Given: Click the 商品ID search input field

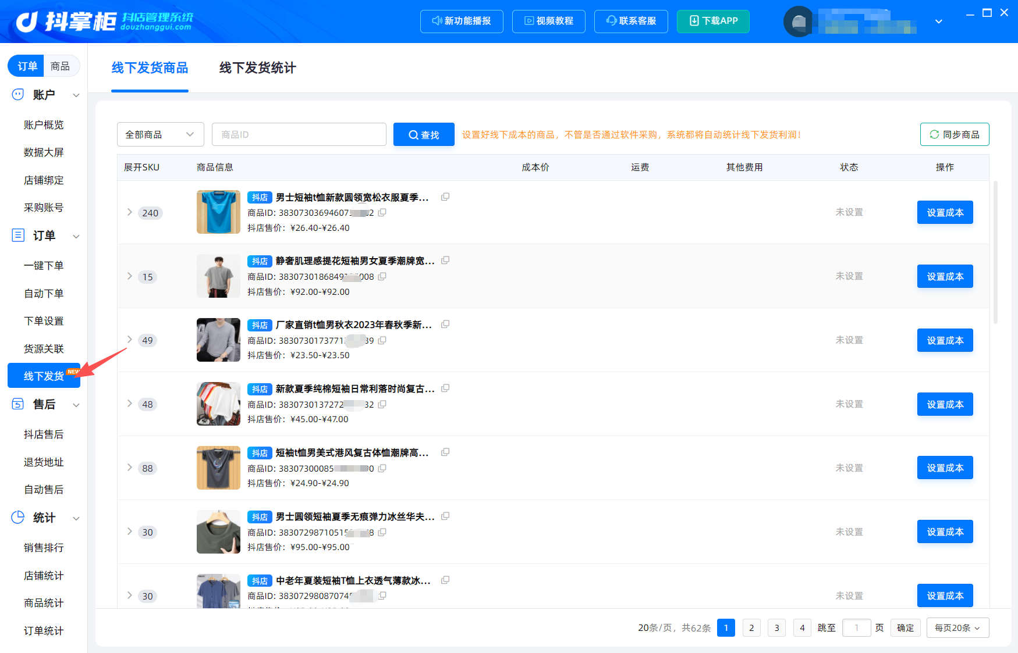Looking at the screenshot, I should pos(299,134).
